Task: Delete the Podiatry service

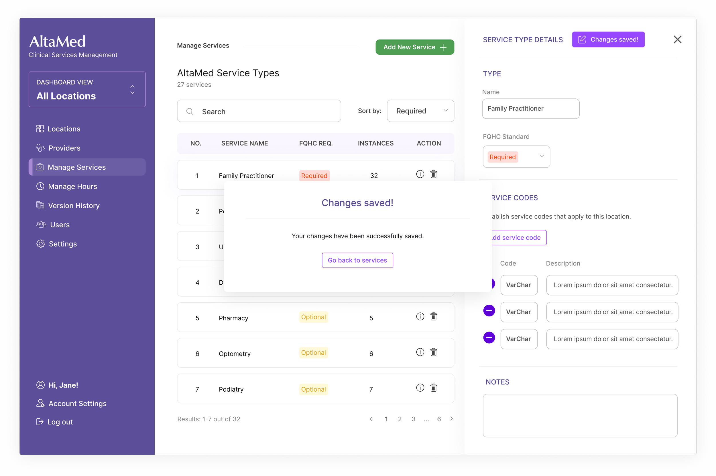Action: pos(434,388)
